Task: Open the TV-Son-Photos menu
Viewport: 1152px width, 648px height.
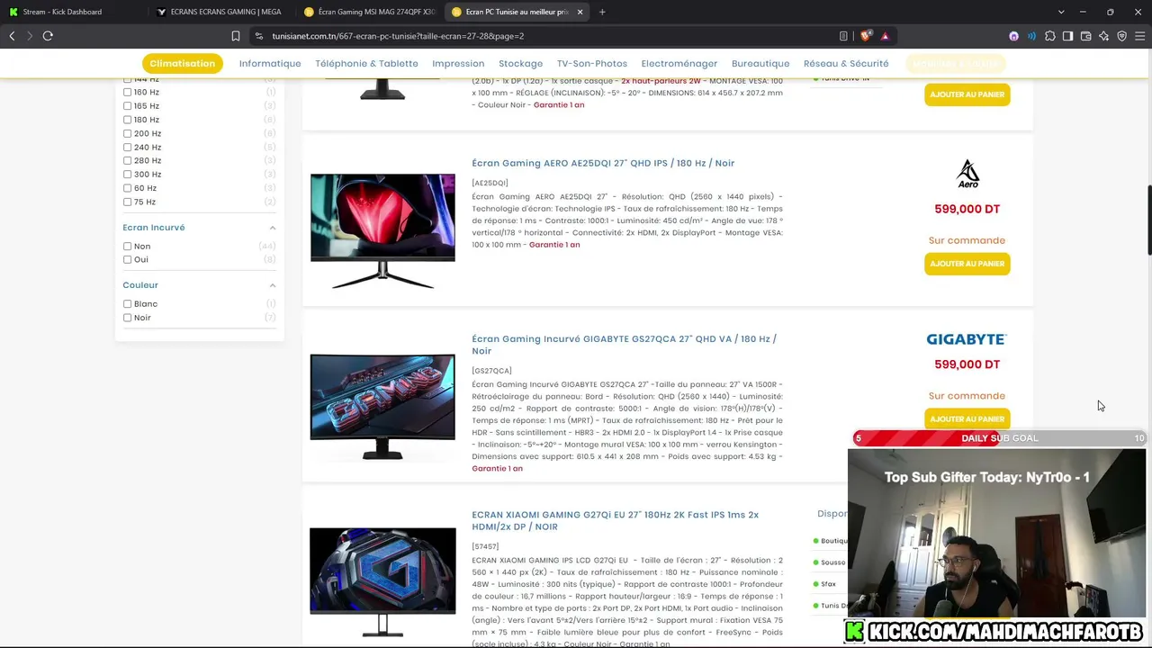Action: point(592,64)
